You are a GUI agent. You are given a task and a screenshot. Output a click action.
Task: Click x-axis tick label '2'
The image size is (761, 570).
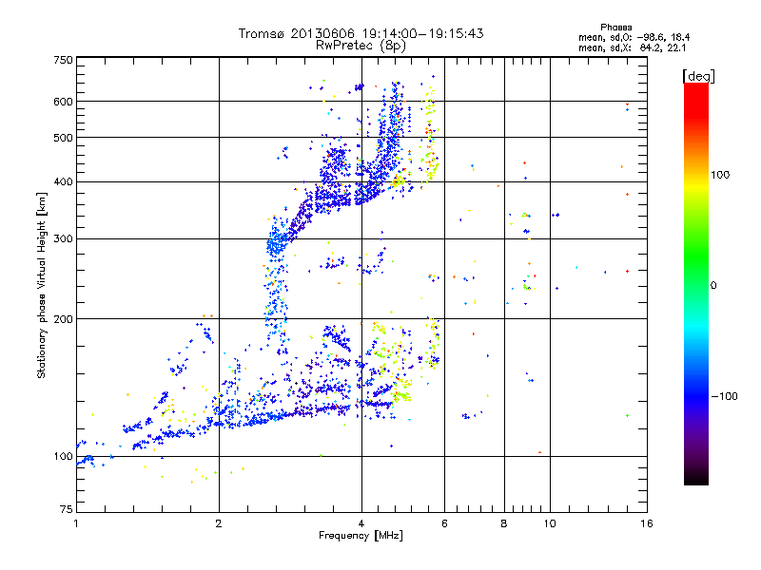219,523
